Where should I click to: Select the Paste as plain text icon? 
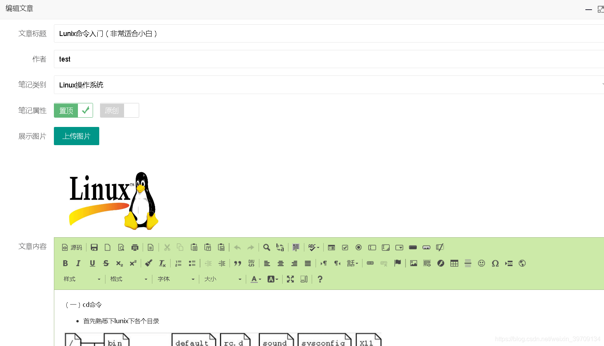pyautogui.click(x=208, y=247)
